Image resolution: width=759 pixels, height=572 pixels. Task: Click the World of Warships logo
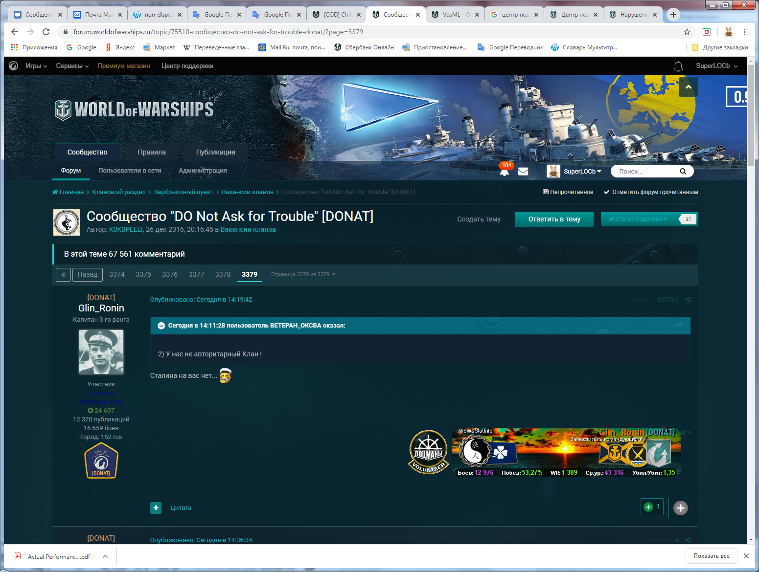click(134, 110)
